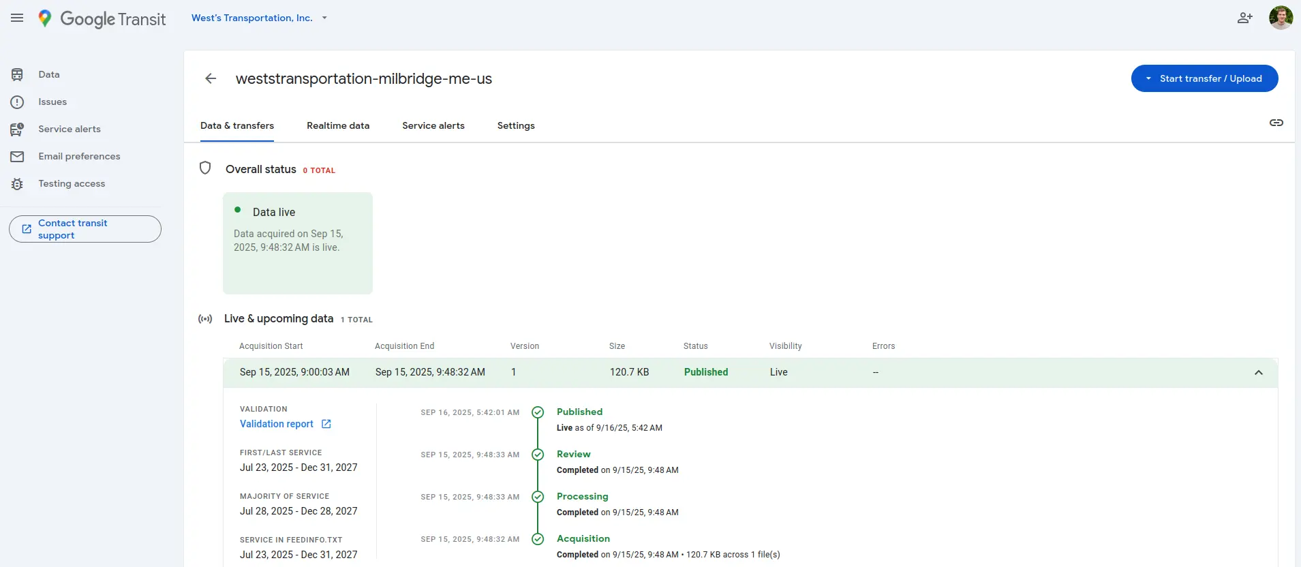Viewport: 1301px width, 567px height.
Task: Open the user profile avatar
Action: [1280, 18]
